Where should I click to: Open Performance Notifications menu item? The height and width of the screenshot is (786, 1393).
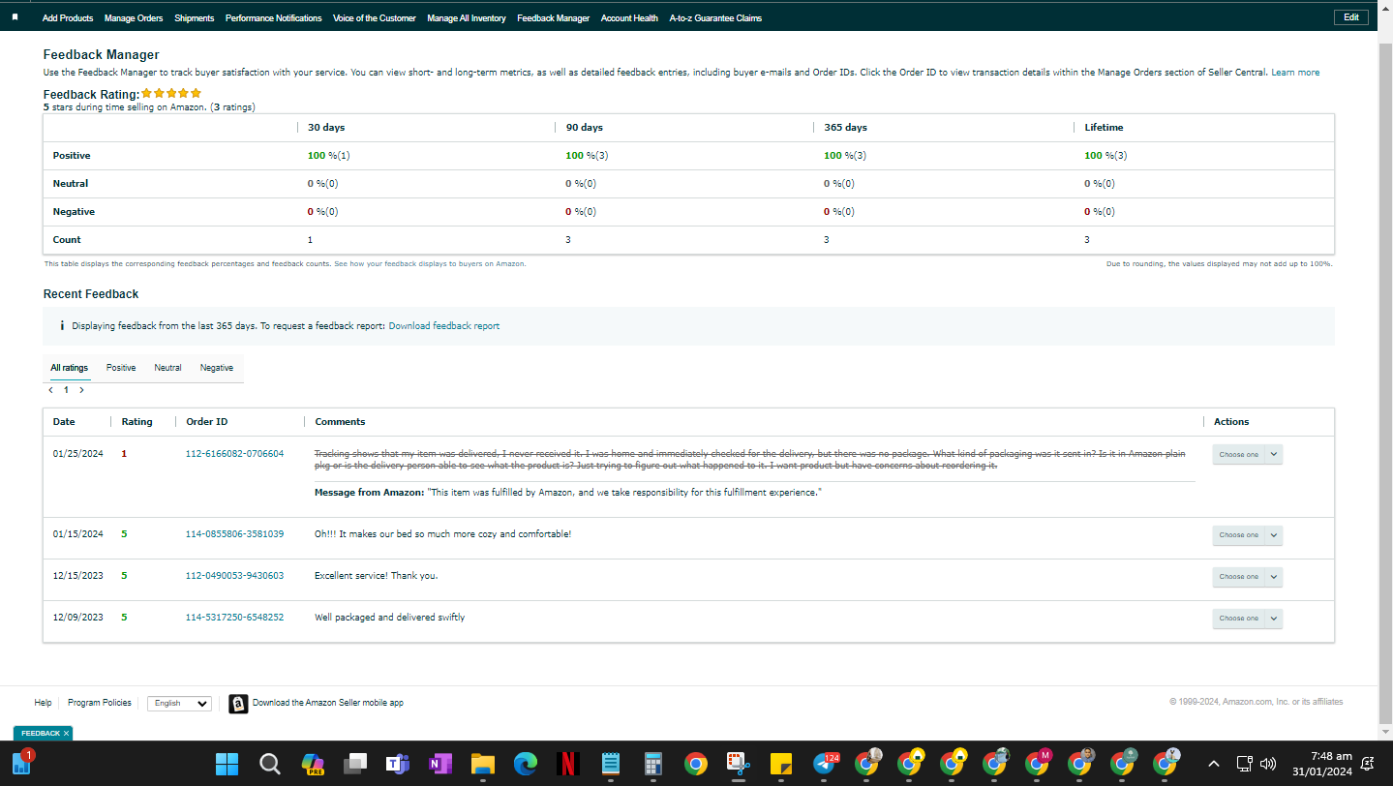tap(274, 18)
